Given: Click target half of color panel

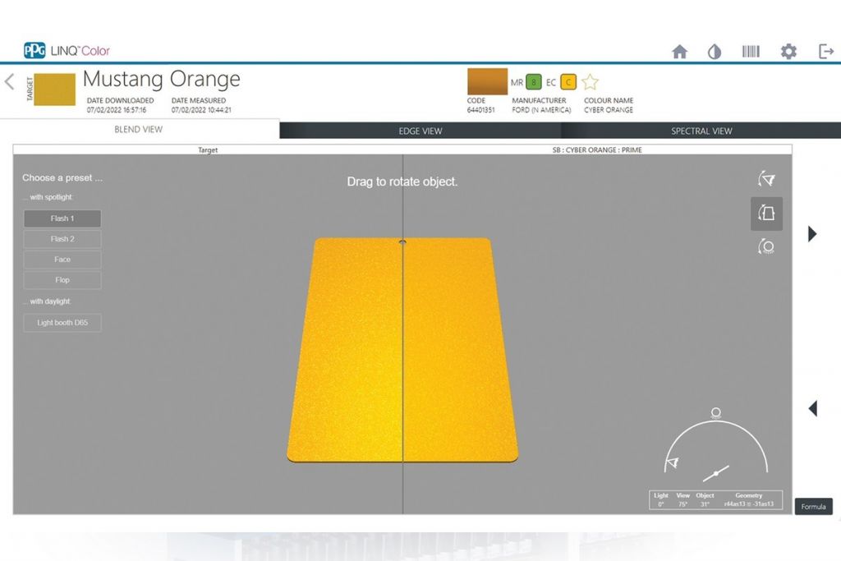Looking at the screenshot, I should coord(346,350).
